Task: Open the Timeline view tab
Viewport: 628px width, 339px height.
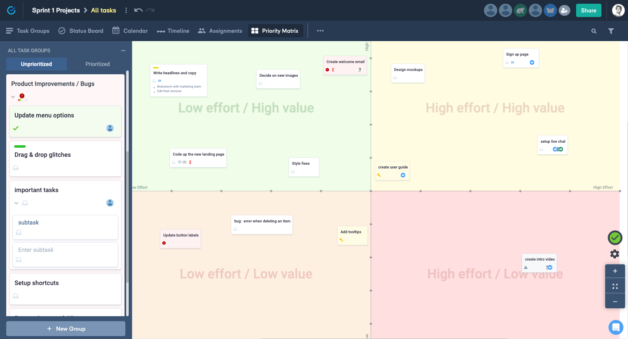Action: 173,31
